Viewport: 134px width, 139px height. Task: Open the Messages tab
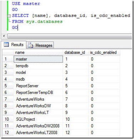pos(40,45)
